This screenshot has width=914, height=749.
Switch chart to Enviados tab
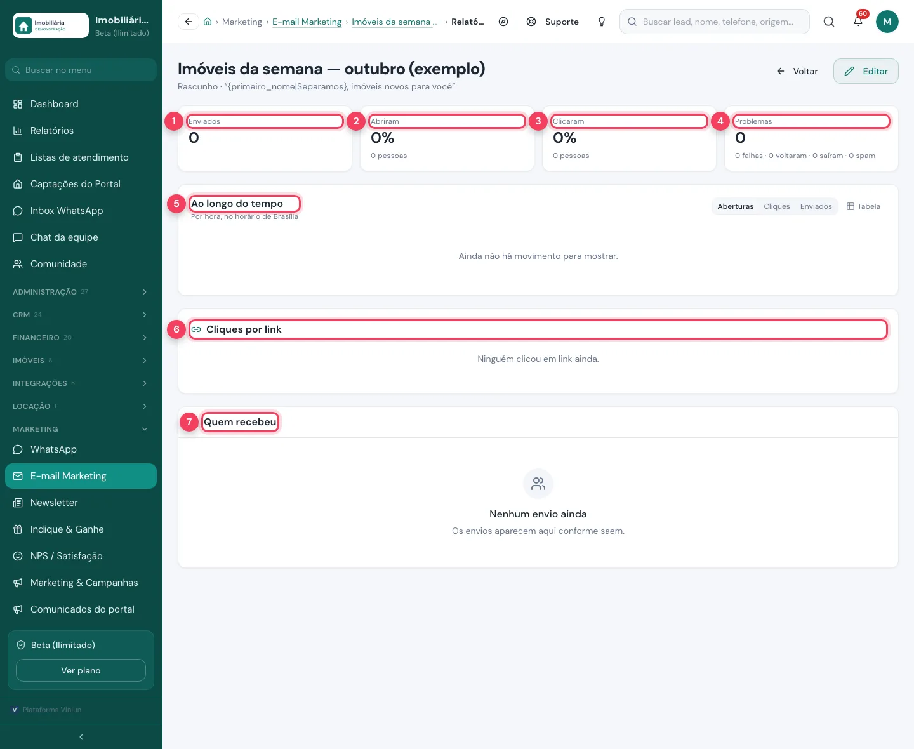point(816,206)
